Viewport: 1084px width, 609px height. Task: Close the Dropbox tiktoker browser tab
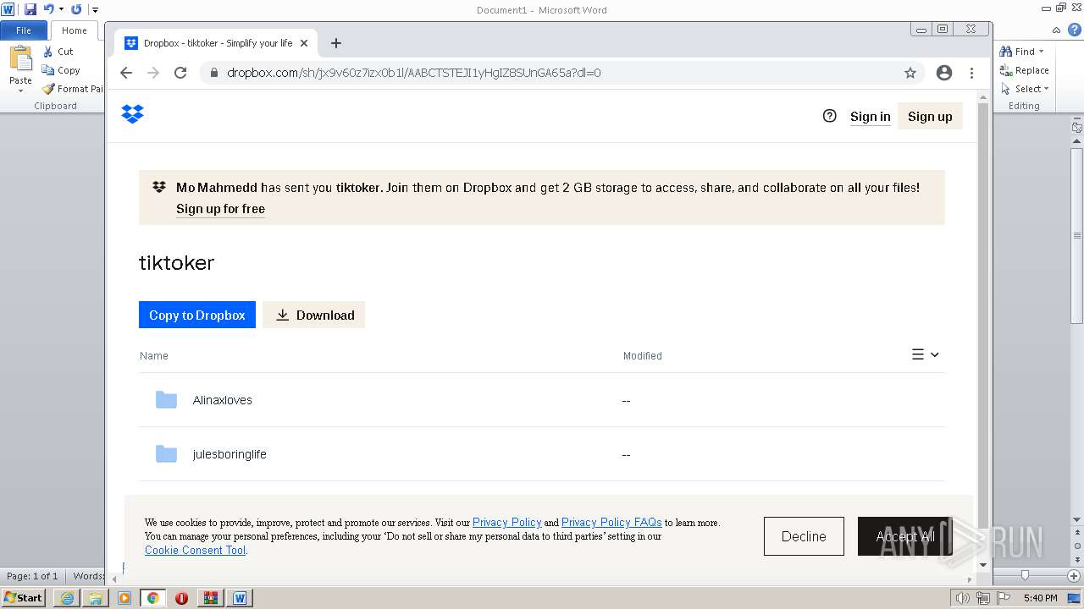[304, 43]
